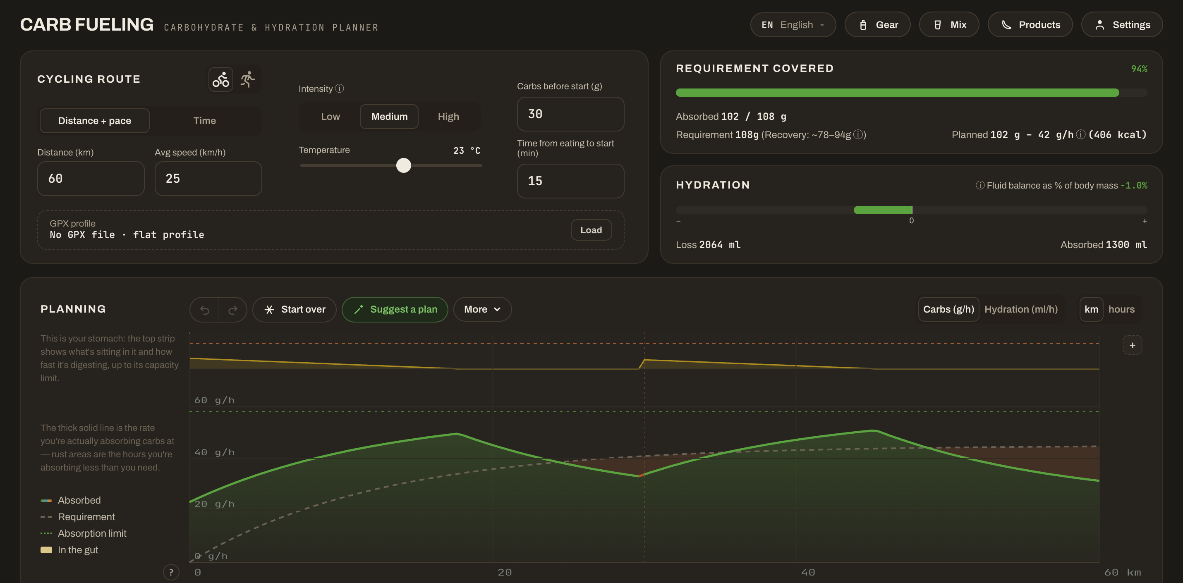The width and height of the screenshot is (1183, 583).
Task: Switch chart axis to hours
Action: point(1121,309)
